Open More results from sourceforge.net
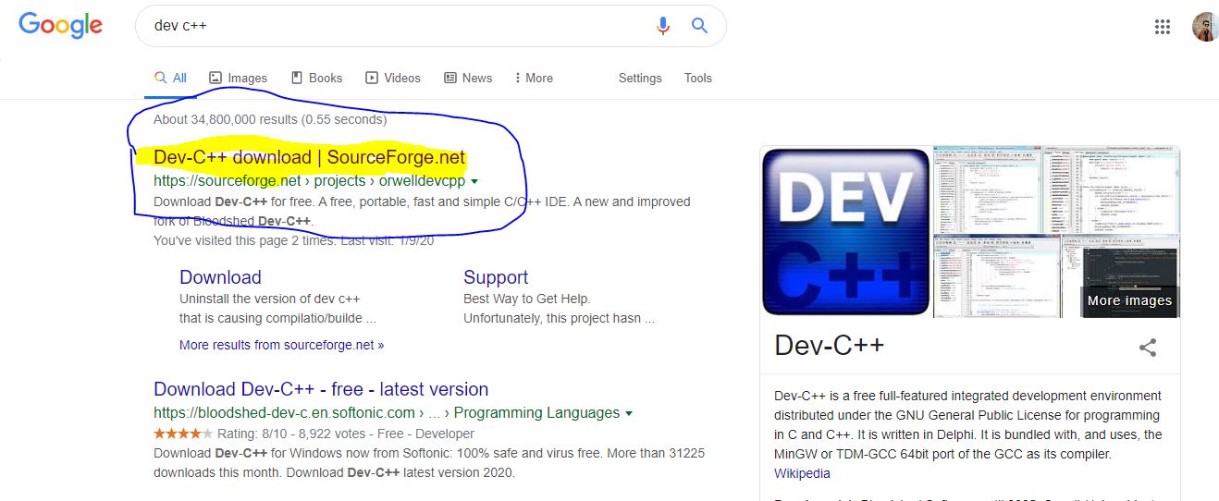Image resolution: width=1219 pixels, height=501 pixels. [281, 345]
